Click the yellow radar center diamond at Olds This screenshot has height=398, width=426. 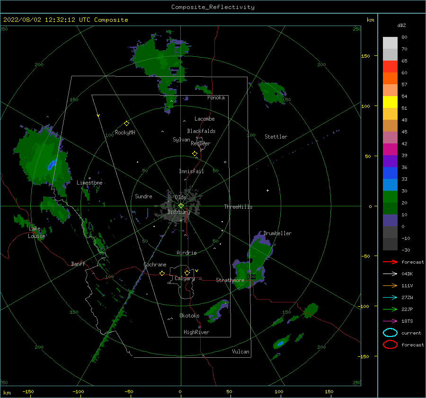tap(181, 206)
